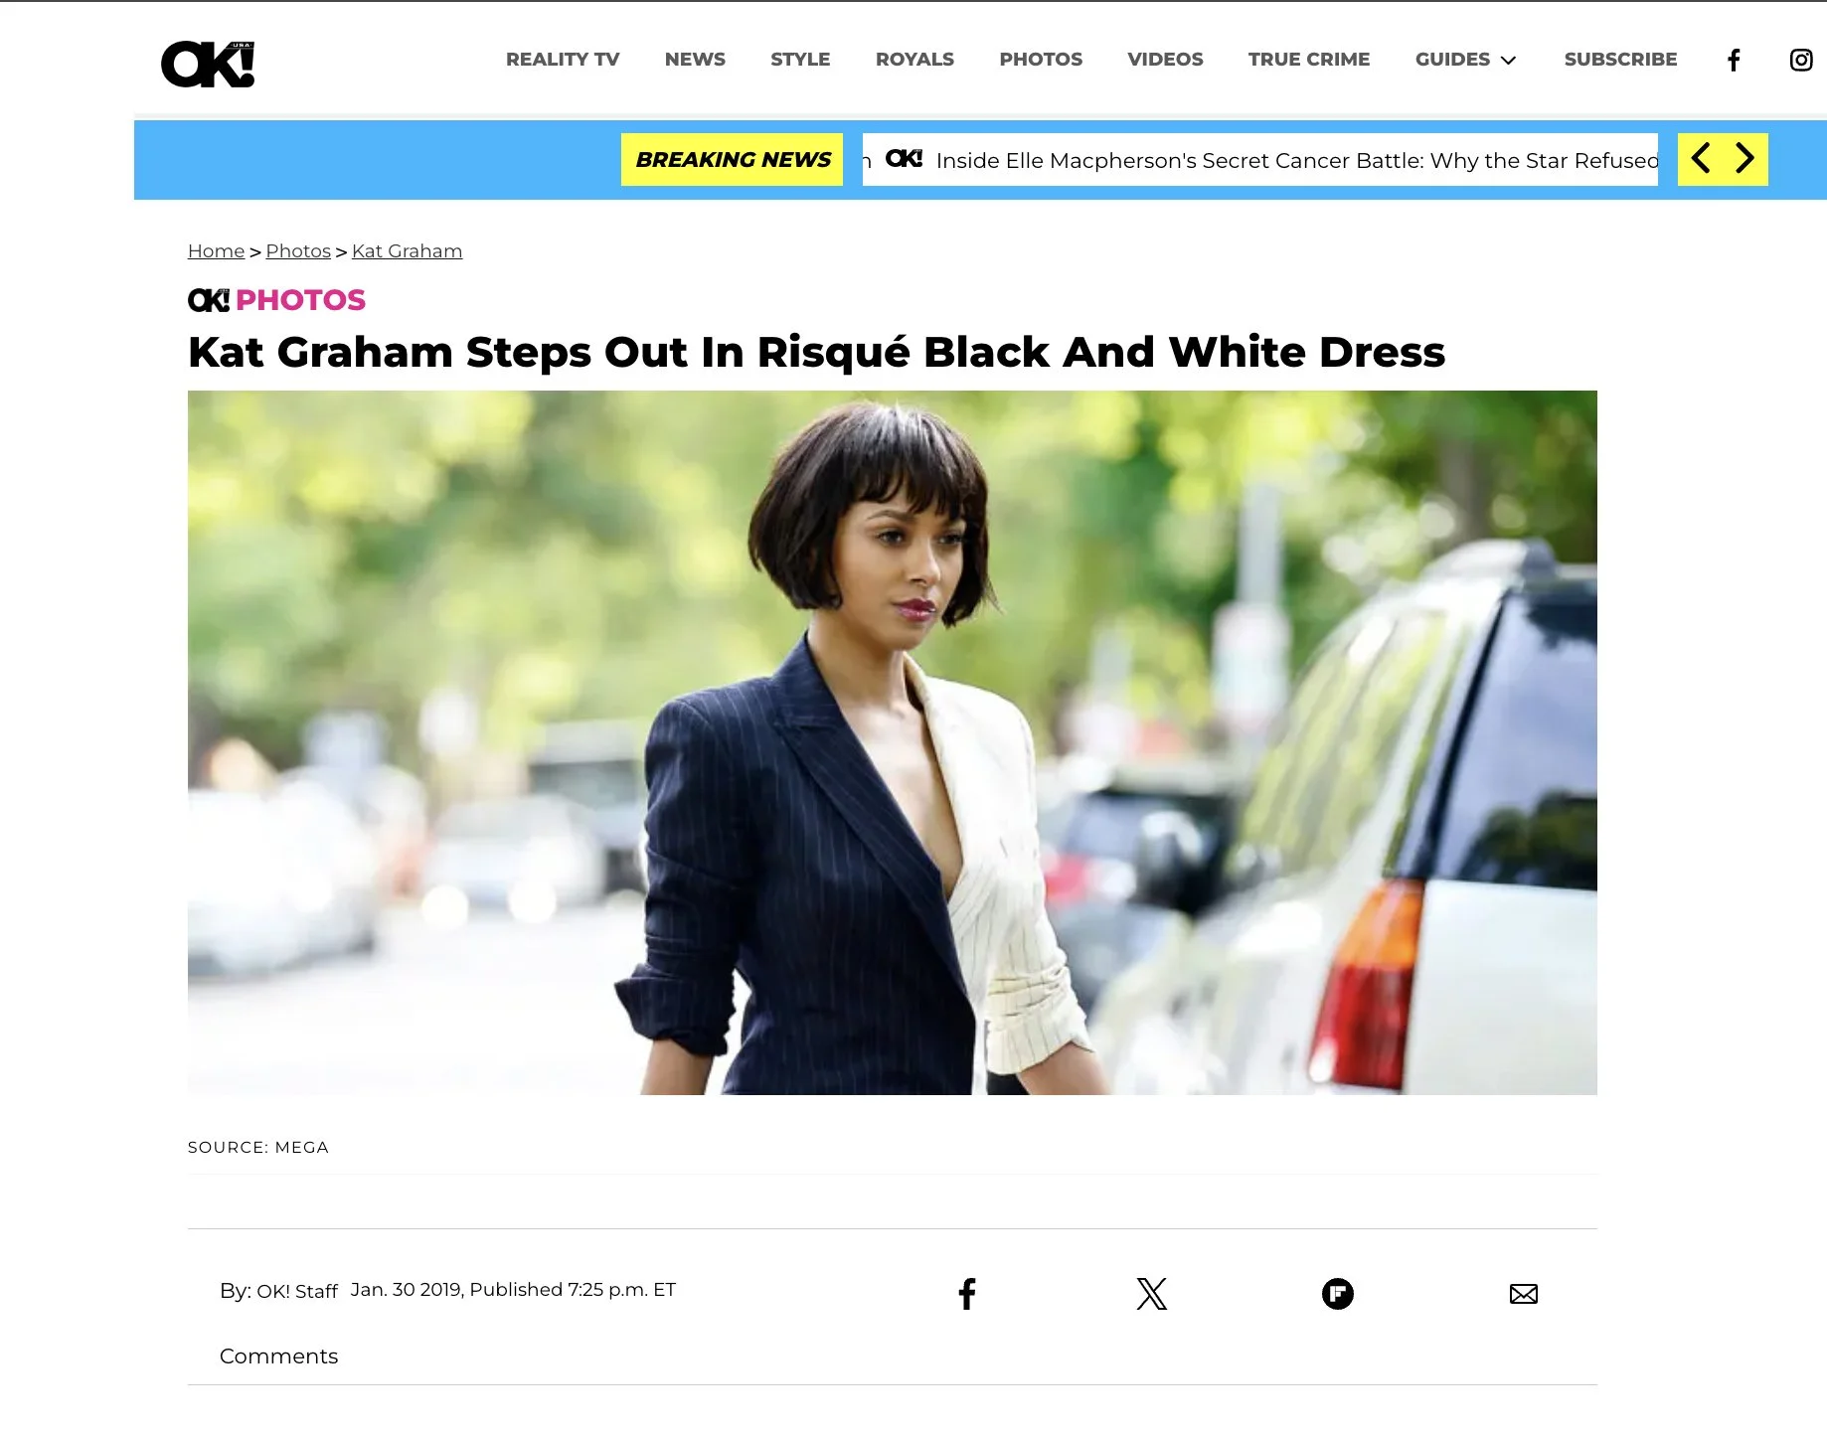Click the Kat Graham article photo
This screenshot has width=1827, height=1435.
click(892, 742)
